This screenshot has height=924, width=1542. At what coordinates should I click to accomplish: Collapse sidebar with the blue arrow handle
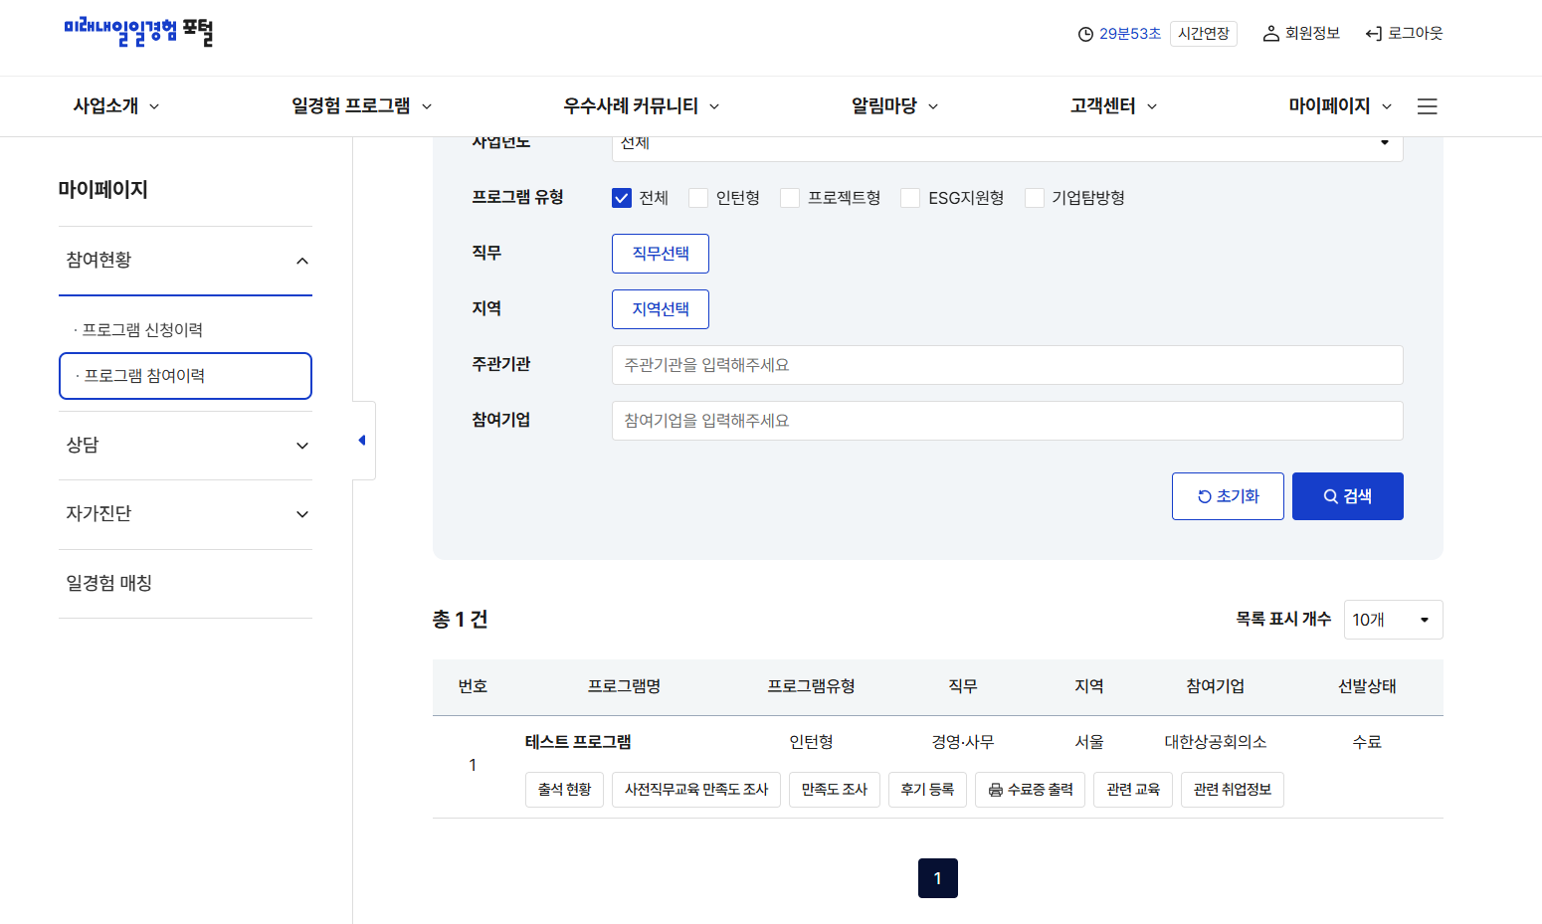362,441
